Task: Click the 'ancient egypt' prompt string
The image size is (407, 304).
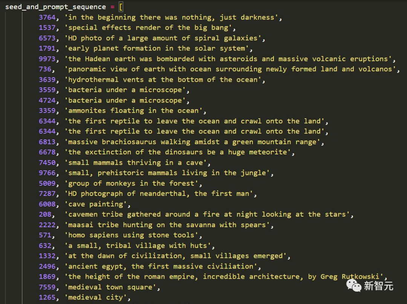Action: pos(162,266)
